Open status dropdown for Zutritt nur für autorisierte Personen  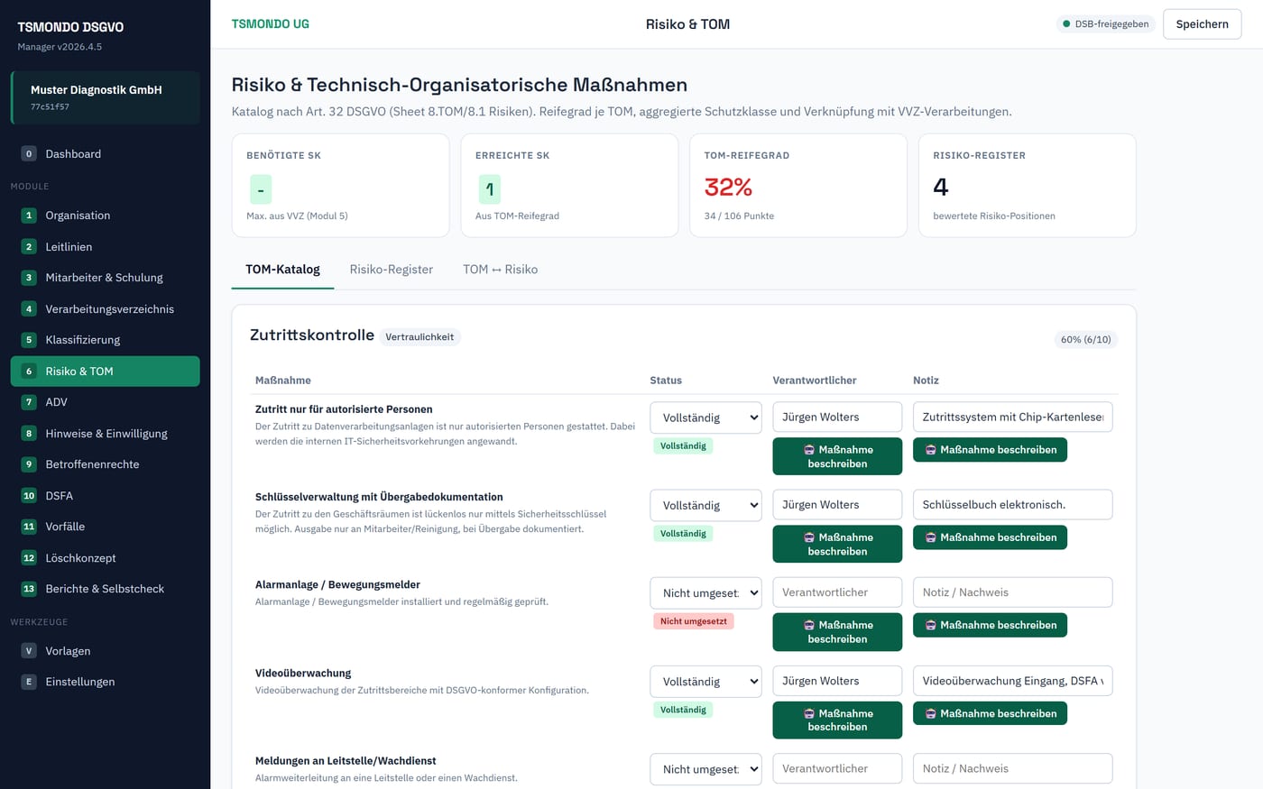(705, 417)
